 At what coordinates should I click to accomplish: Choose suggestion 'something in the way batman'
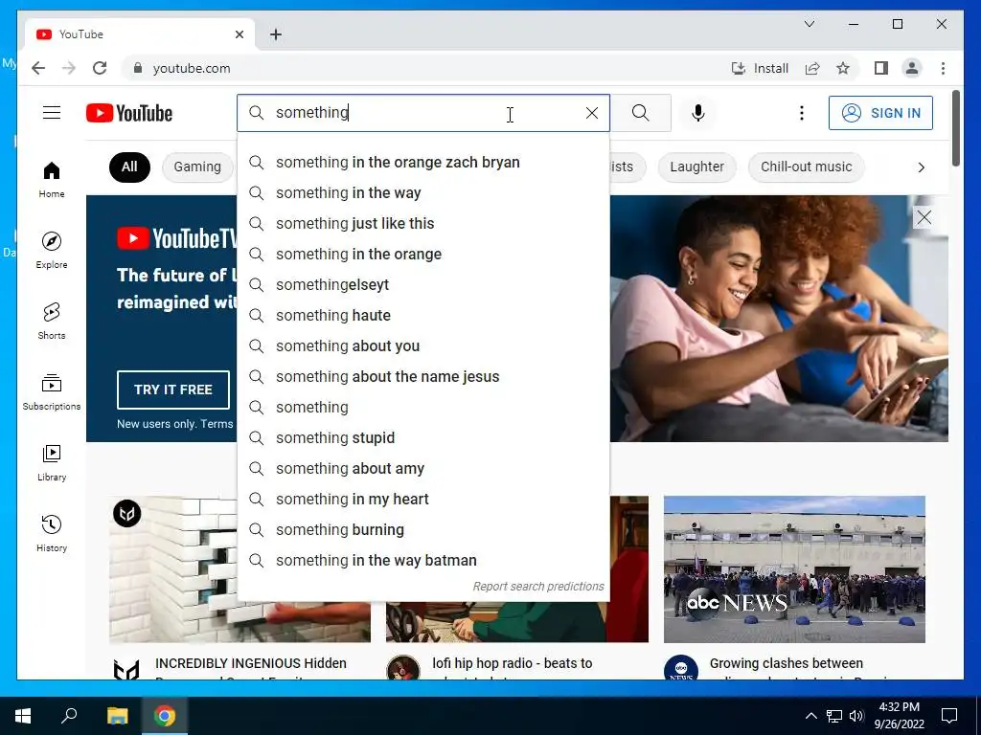click(x=422, y=561)
